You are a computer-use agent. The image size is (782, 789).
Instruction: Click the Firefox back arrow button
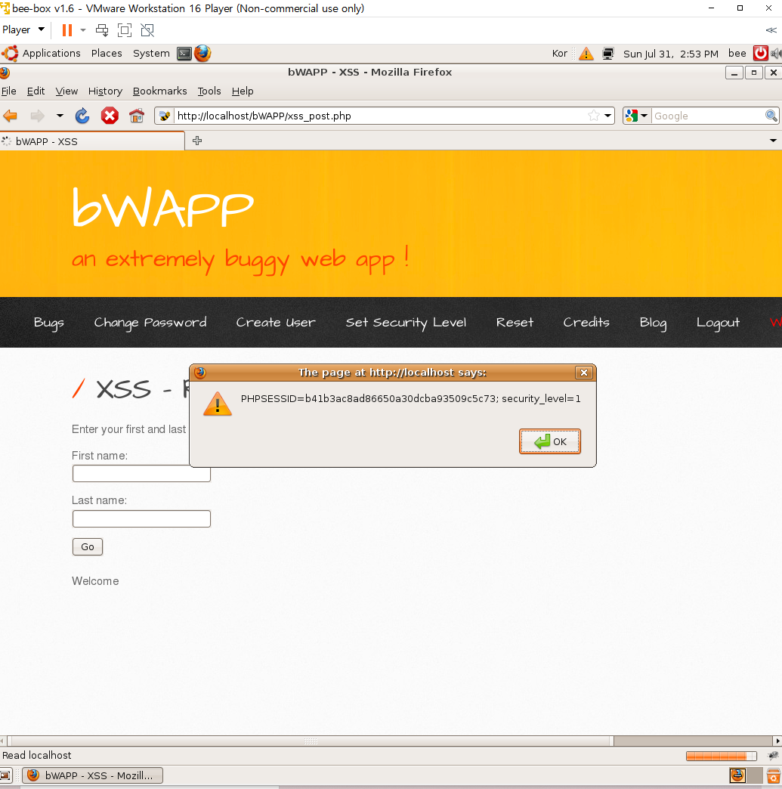click(x=10, y=116)
